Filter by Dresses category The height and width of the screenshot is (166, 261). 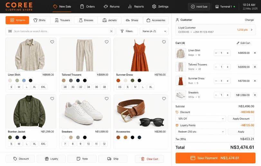[86, 20]
